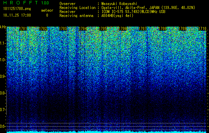Click the 1708 time marker
The width and height of the screenshot is (209, 133).
pos(162,29)
